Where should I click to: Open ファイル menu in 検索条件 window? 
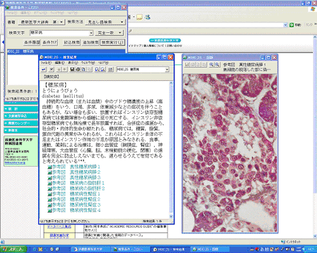[11, 13]
